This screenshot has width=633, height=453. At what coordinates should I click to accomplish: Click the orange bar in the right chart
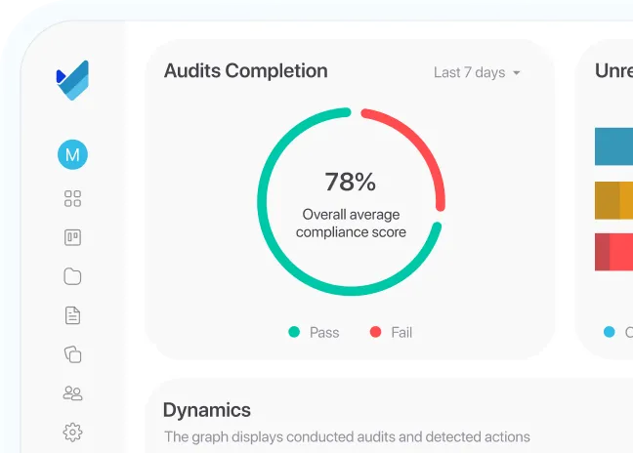[x=613, y=200]
